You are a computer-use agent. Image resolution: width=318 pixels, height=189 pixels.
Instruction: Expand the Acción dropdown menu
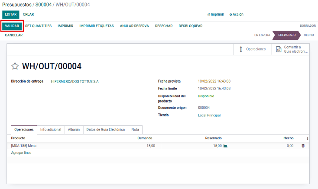point(237,14)
